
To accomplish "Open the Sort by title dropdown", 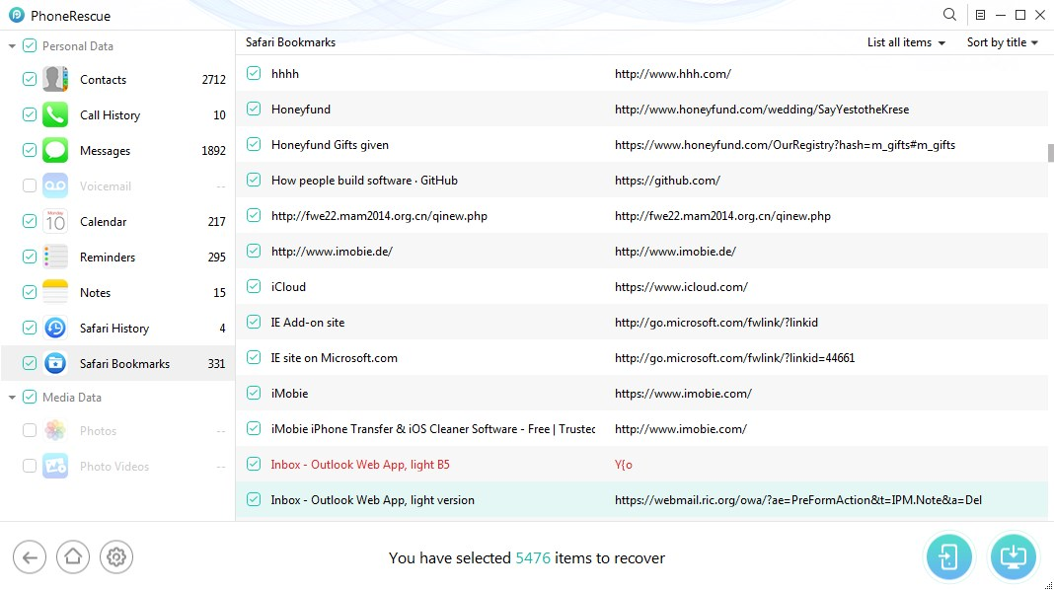I will (1003, 42).
